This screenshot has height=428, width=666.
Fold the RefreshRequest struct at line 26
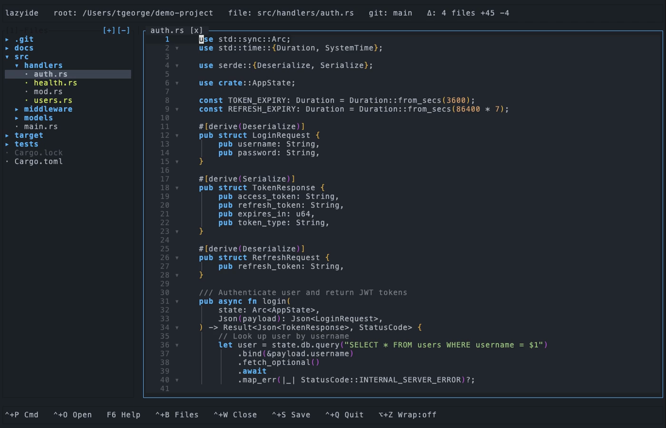tap(177, 258)
